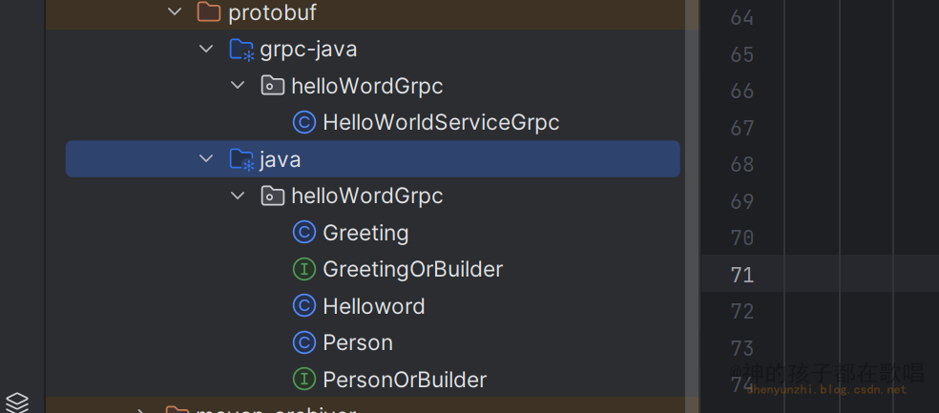
Task: Collapse helloWordGrpc package under grpc-java
Action: [238, 86]
